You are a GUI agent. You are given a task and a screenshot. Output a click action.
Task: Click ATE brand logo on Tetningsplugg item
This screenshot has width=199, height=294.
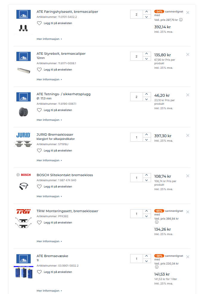coord(24,97)
